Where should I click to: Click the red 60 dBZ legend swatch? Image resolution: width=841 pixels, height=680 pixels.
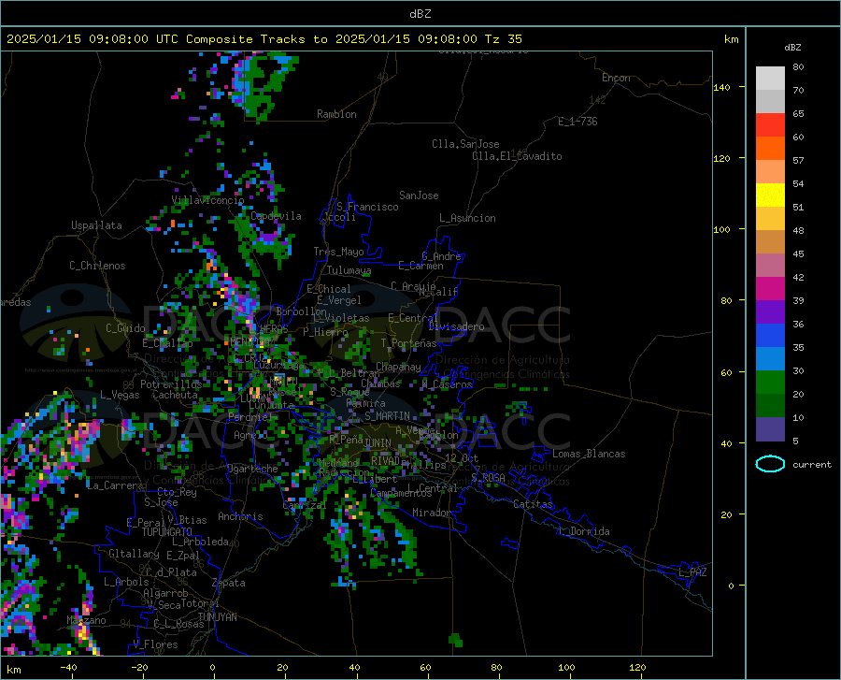770,125
